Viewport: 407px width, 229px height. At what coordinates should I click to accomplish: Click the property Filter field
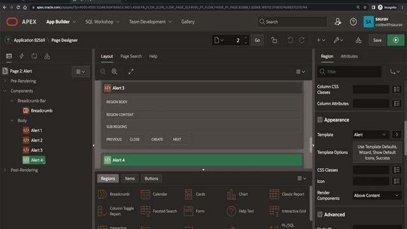[349, 72]
